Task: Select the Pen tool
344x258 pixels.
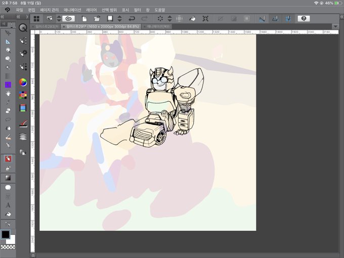Action: 8,146
